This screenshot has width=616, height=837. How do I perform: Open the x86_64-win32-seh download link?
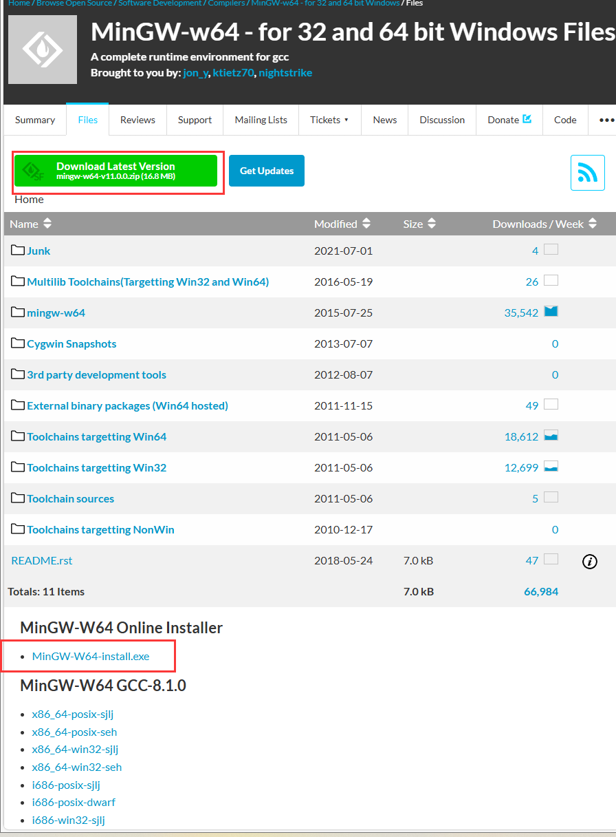pyautogui.click(x=77, y=767)
